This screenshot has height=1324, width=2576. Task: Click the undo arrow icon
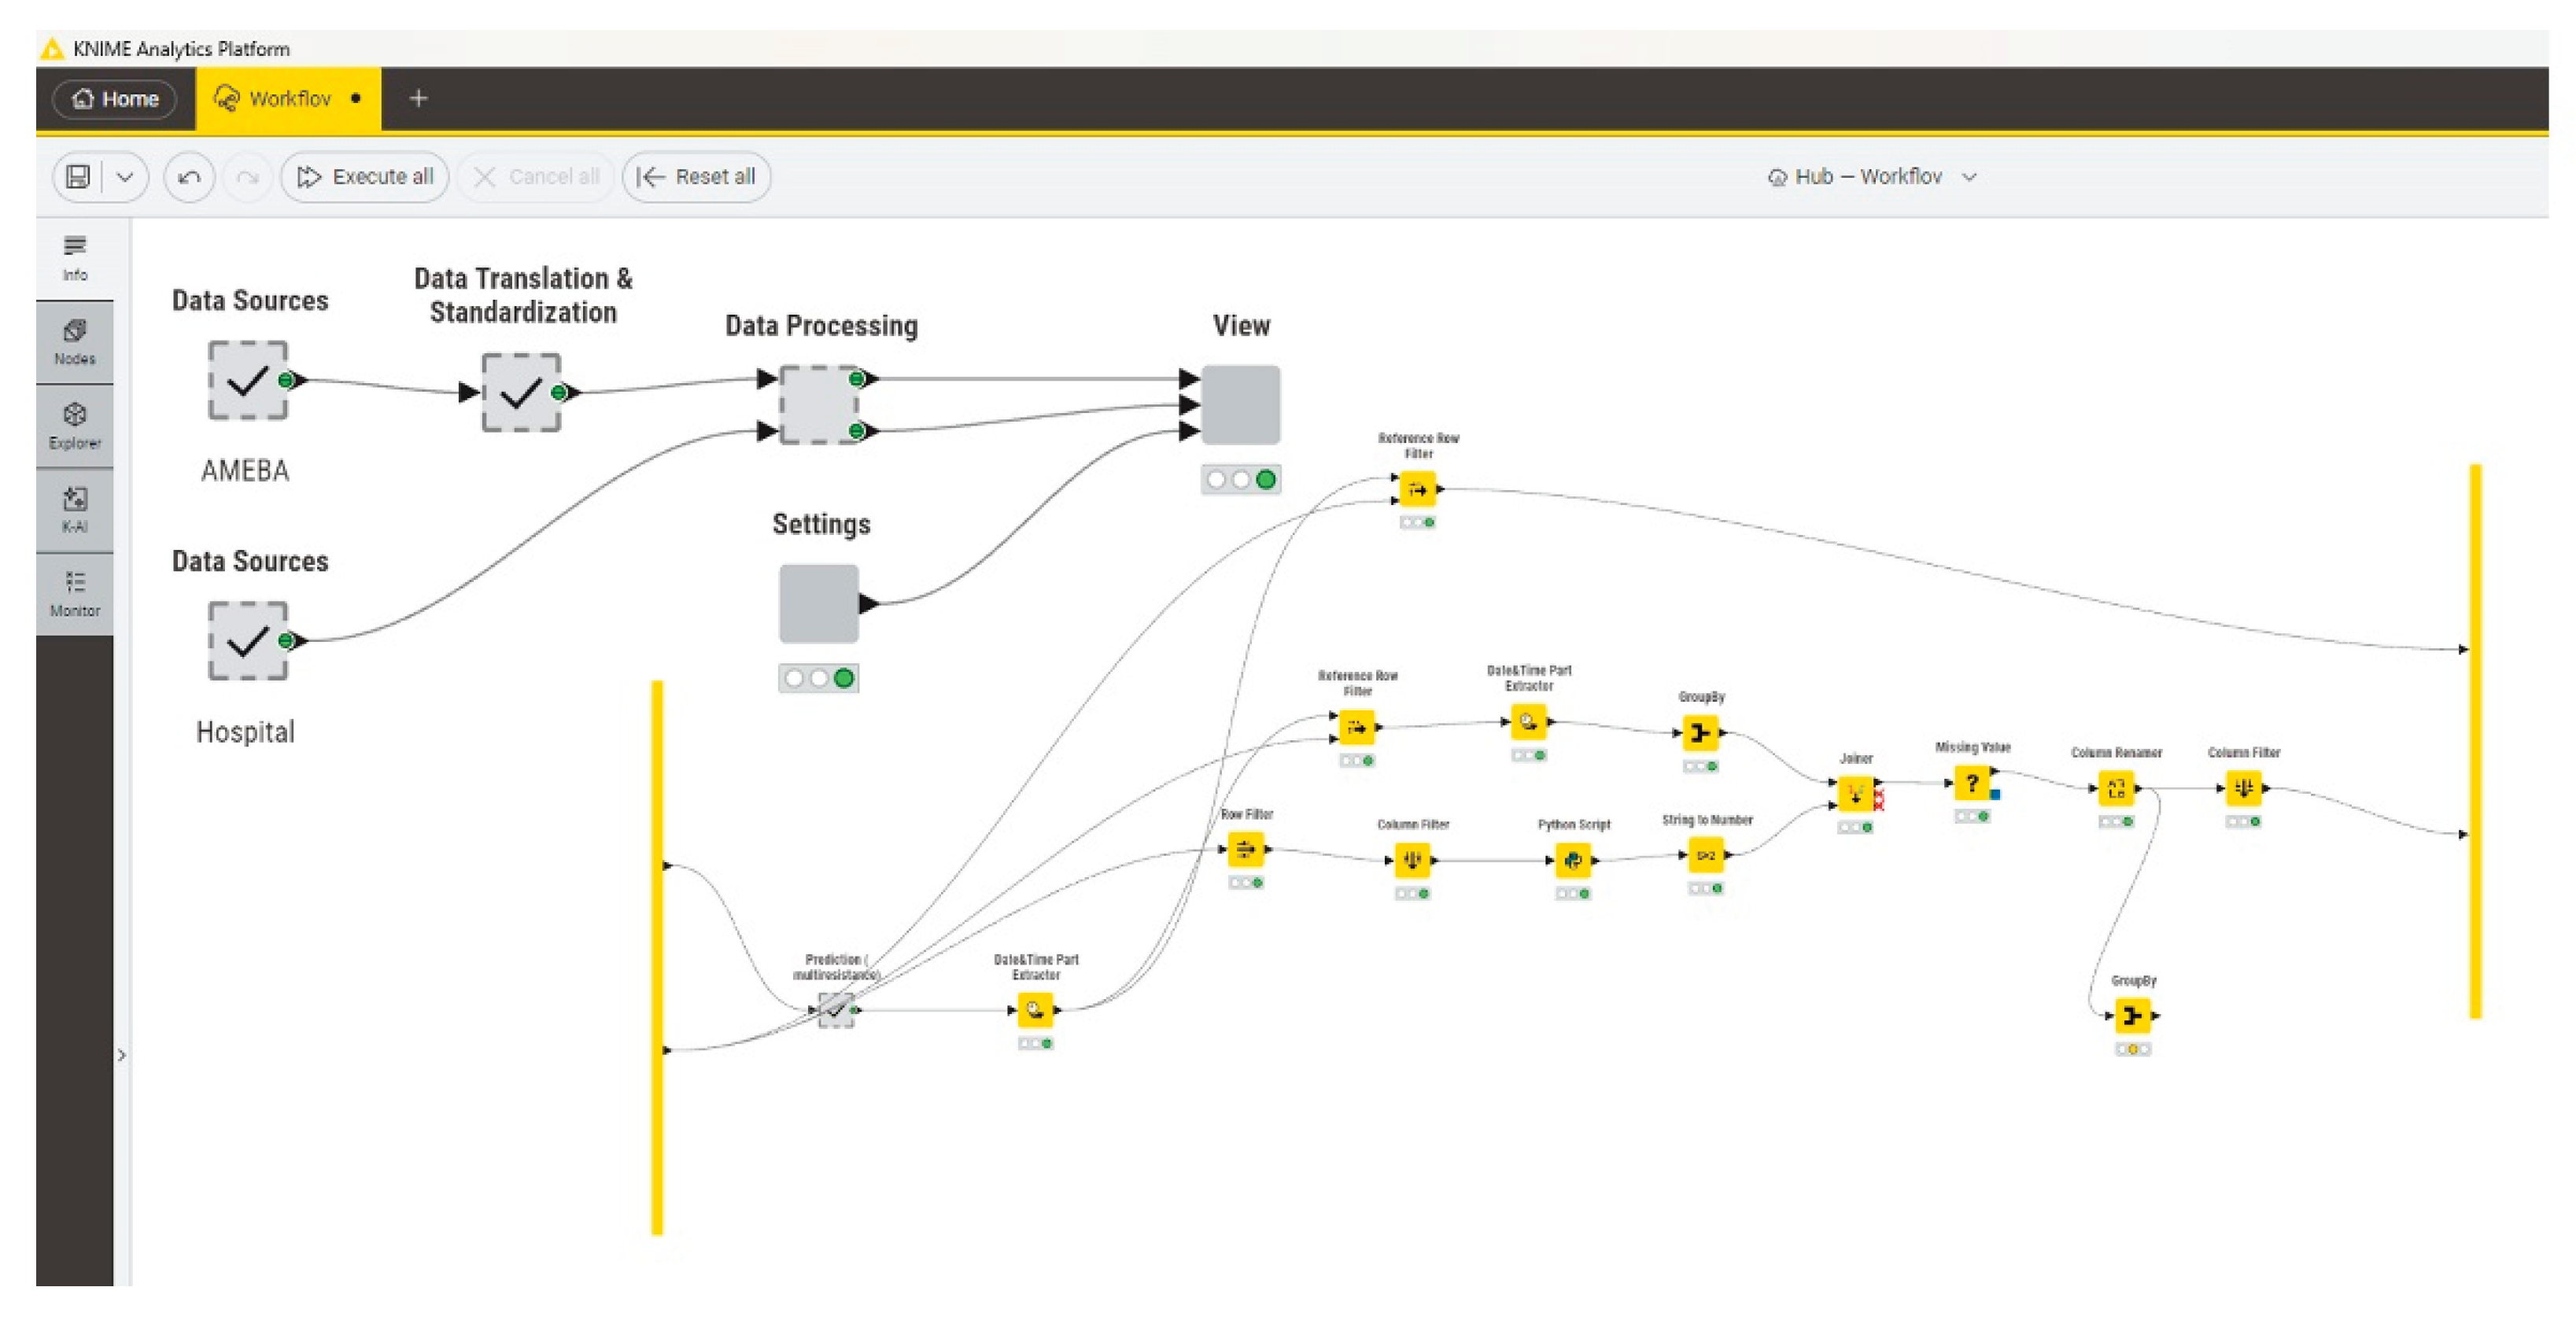[x=189, y=177]
